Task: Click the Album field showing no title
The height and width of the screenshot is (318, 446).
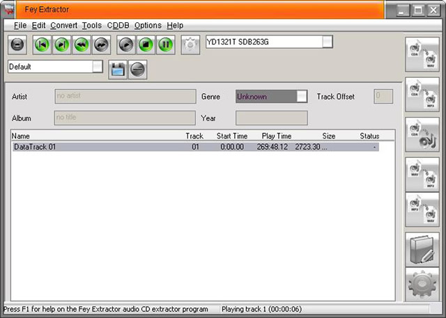Action: click(x=125, y=118)
